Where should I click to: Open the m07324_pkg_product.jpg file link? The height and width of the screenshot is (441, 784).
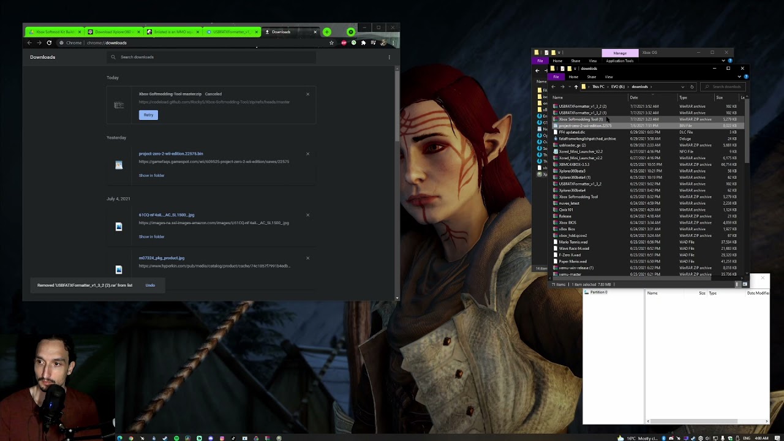162,258
